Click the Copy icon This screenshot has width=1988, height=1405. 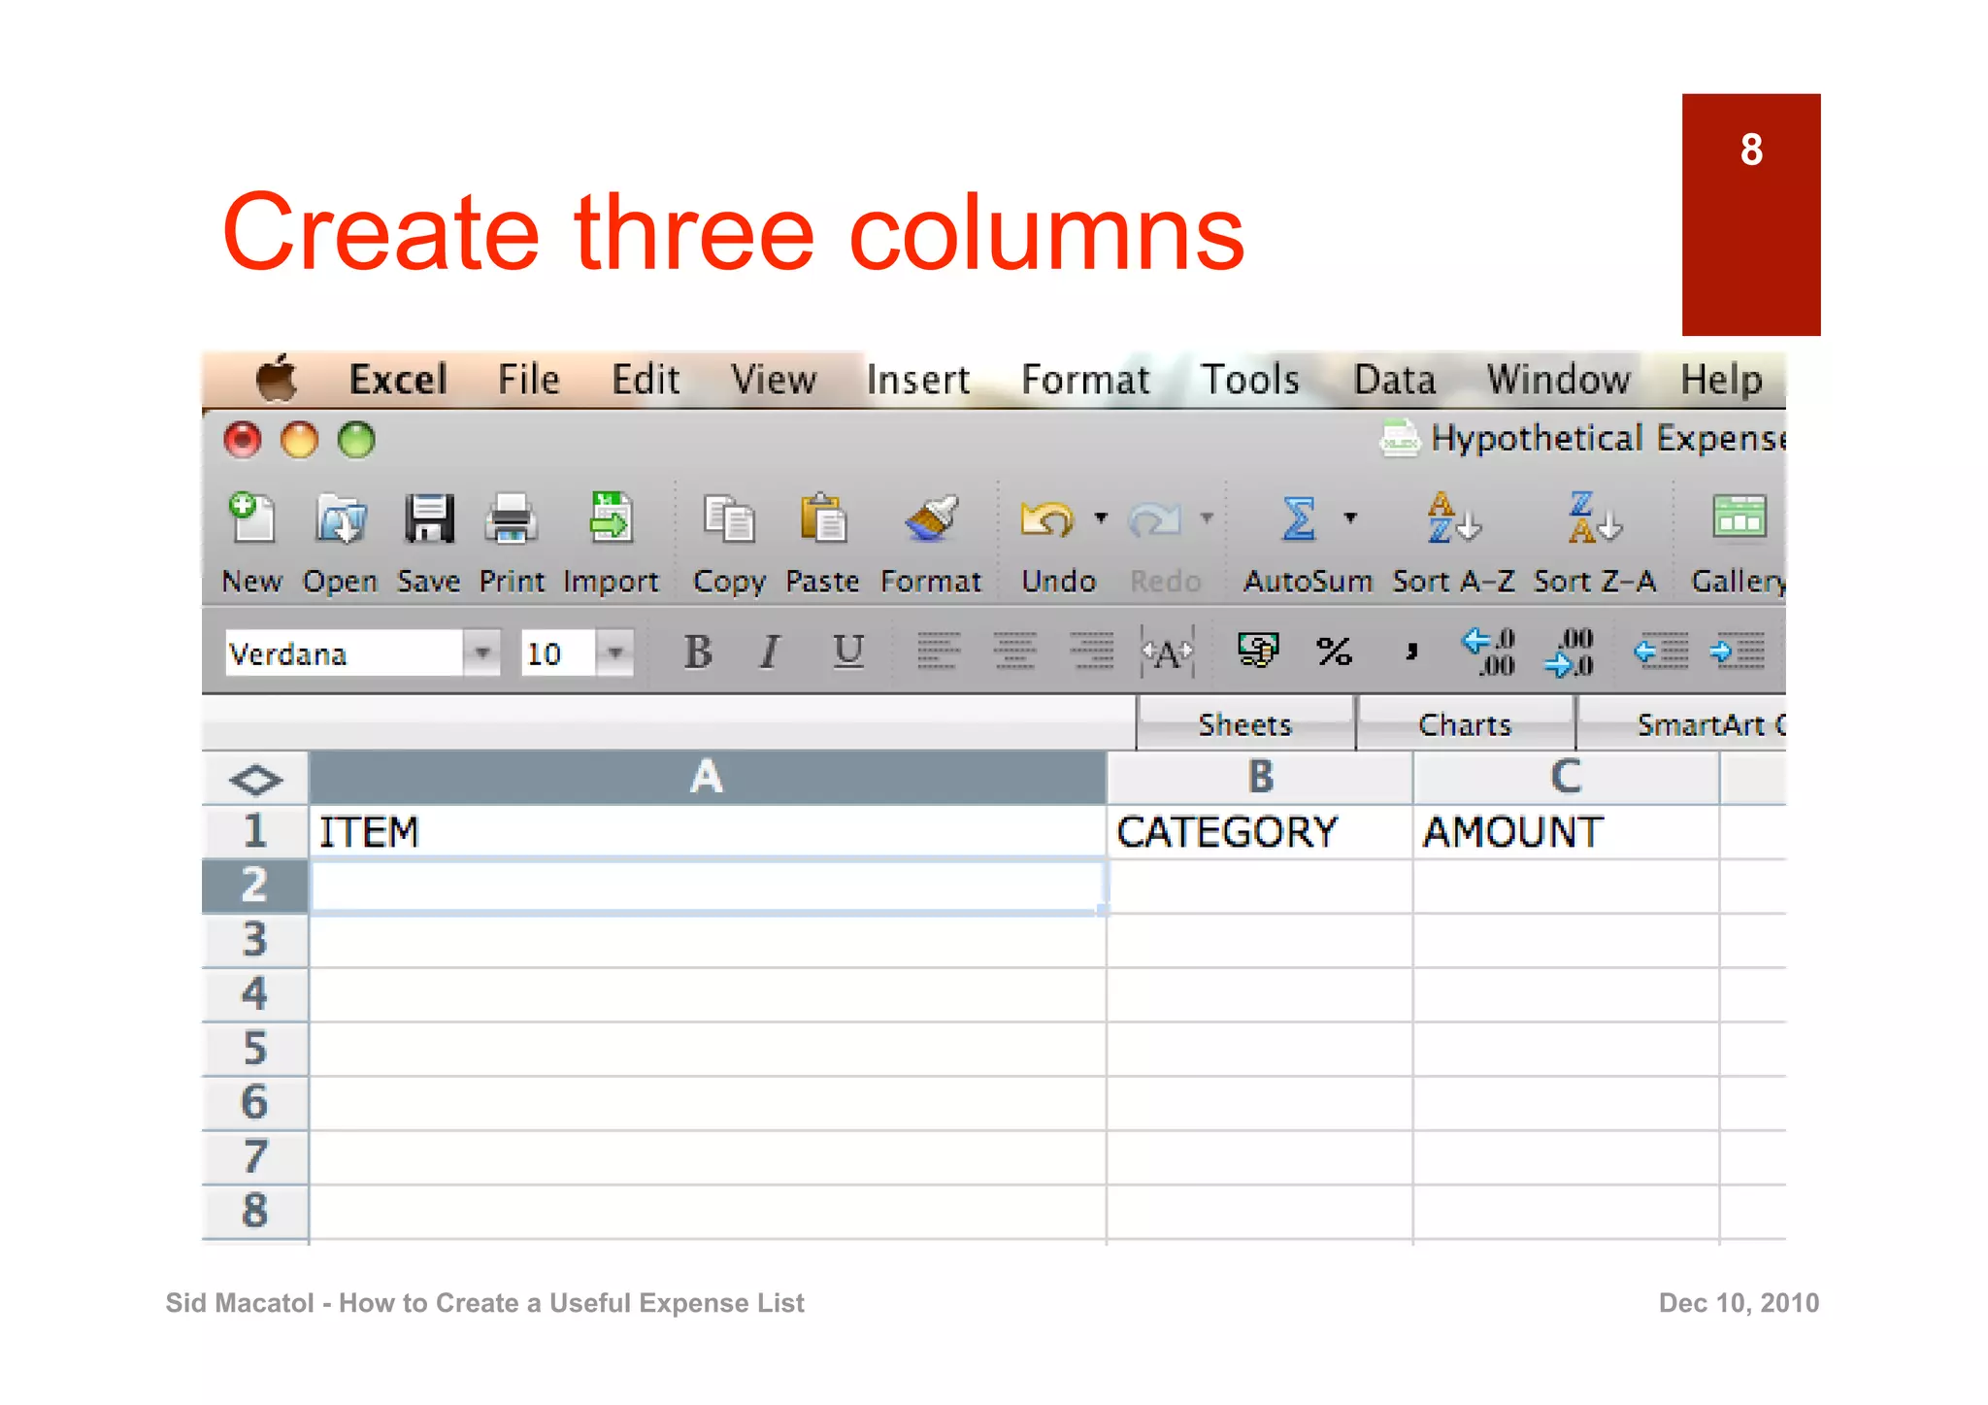click(x=729, y=519)
